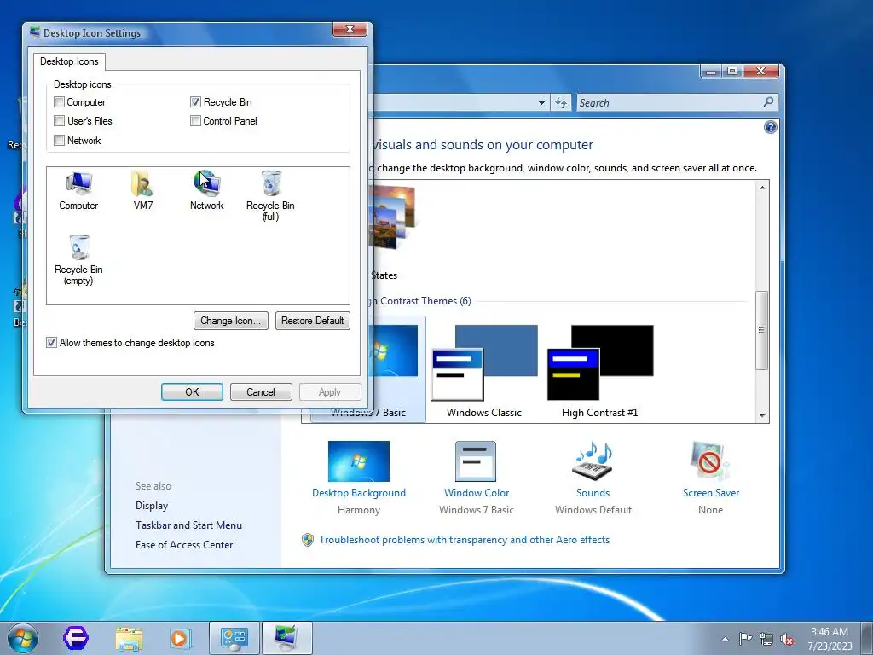The height and width of the screenshot is (655, 873).
Task: Click the refresh arrows icon beside address bar
Action: pos(561,103)
